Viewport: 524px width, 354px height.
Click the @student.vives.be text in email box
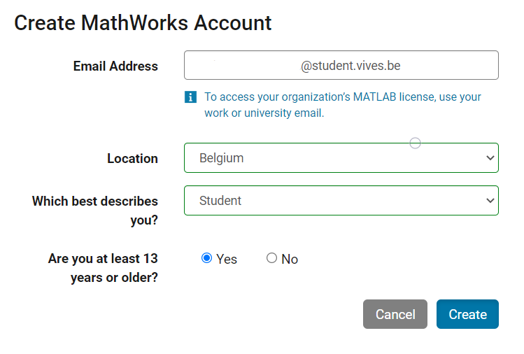(x=350, y=66)
